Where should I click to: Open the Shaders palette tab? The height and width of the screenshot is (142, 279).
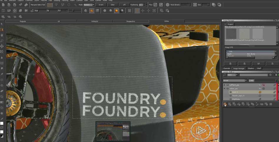[x=251, y=68]
